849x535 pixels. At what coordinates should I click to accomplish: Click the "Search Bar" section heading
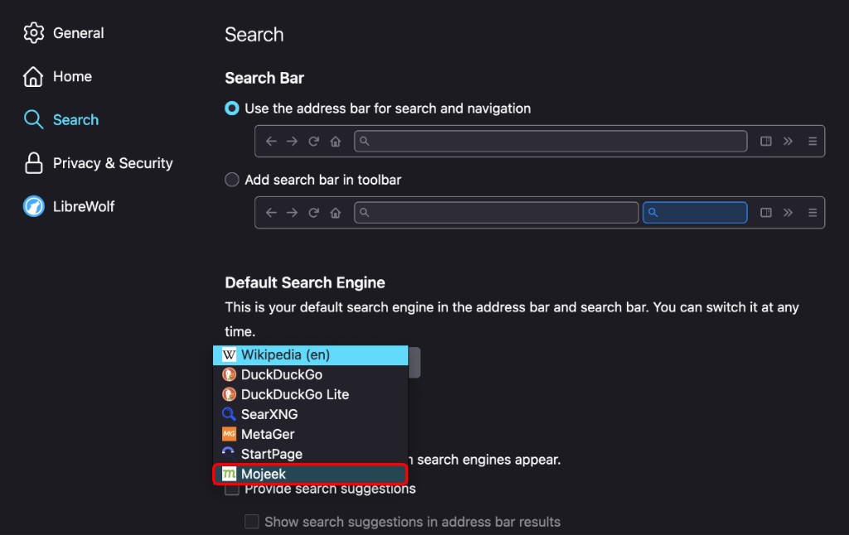(264, 78)
